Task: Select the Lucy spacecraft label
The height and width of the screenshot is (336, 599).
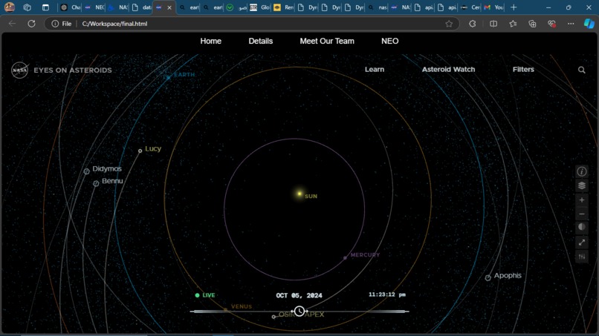Action: (153, 149)
